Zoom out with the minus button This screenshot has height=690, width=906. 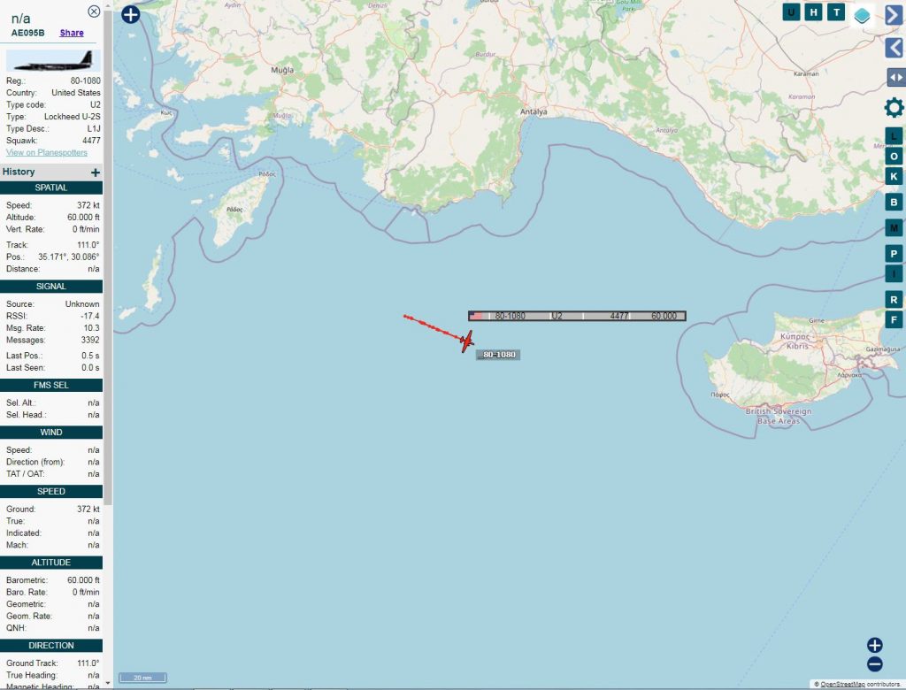point(875,664)
